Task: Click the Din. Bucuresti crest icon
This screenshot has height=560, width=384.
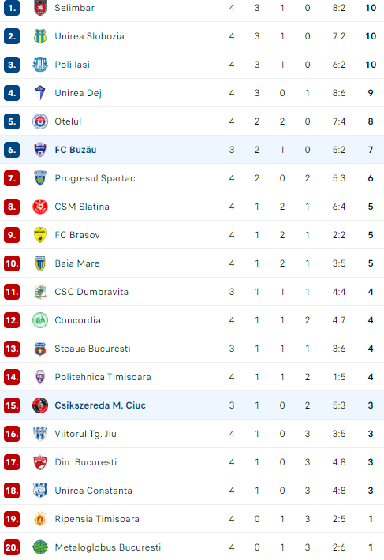Action: point(40,462)
